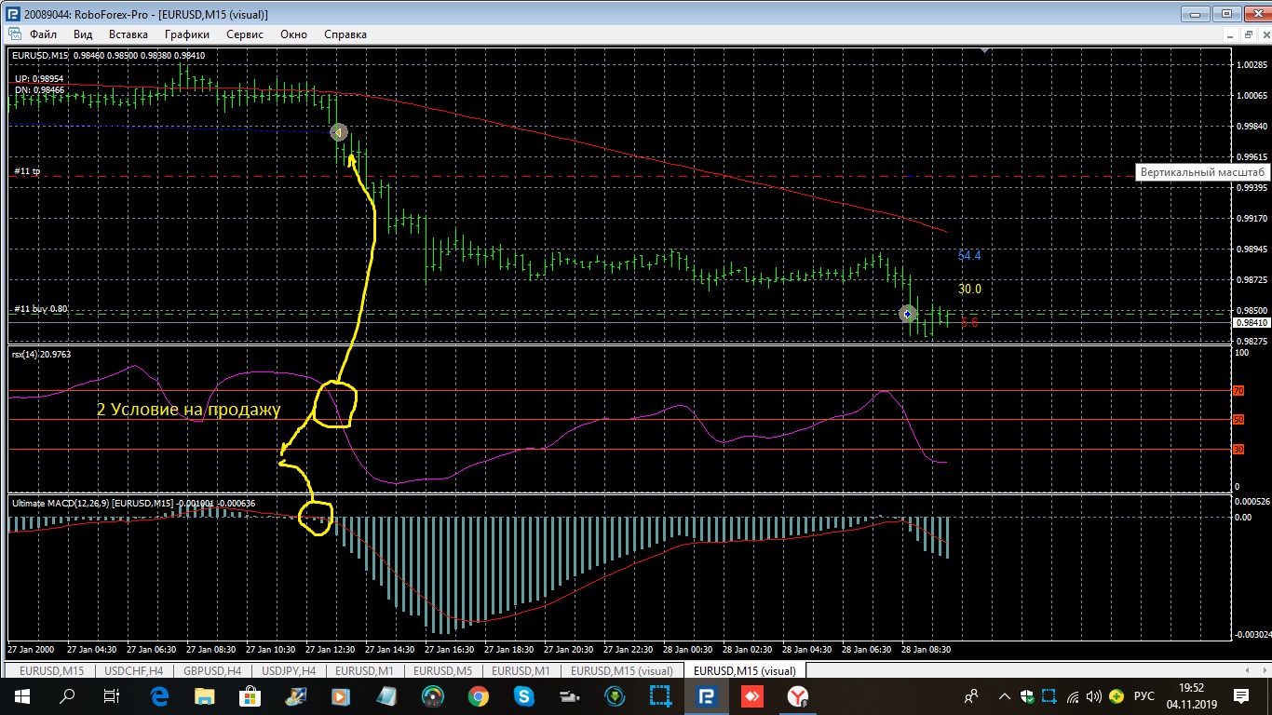Open the Сервис menu
The height and width of the screenshot is (715, 1272).
click(x=245, y=34)
